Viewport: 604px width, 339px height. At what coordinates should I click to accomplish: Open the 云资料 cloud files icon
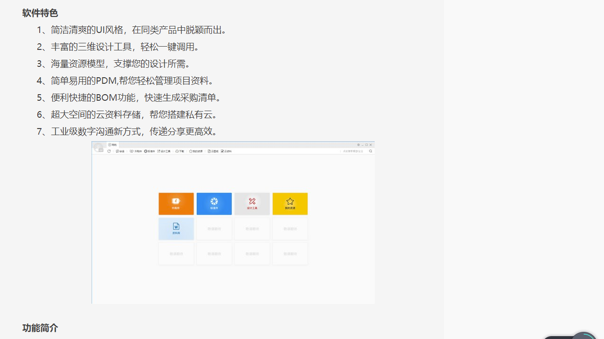point(224,151)
